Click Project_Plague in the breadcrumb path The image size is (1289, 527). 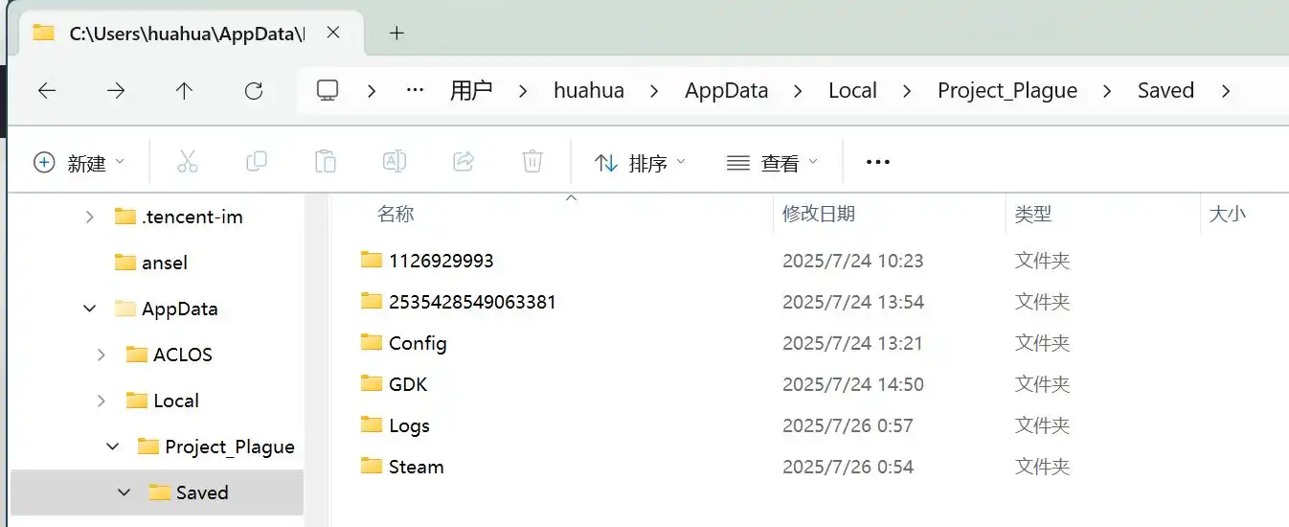pos(1007,91)
